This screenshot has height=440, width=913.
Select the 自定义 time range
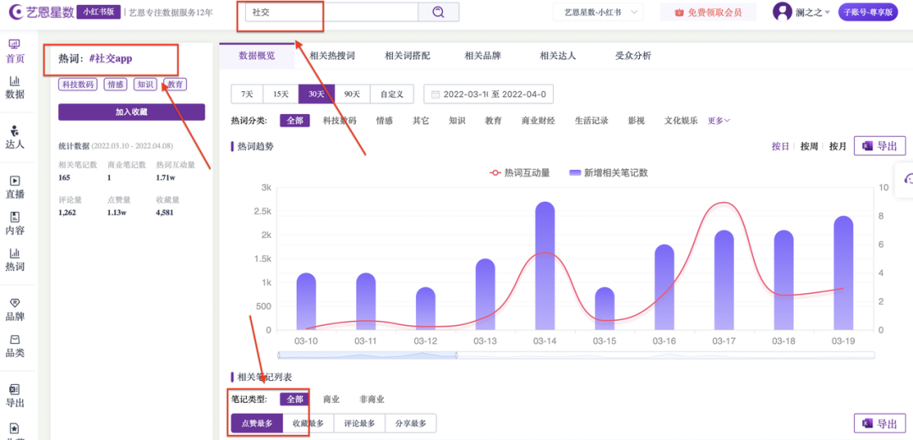tap(391, 94)
